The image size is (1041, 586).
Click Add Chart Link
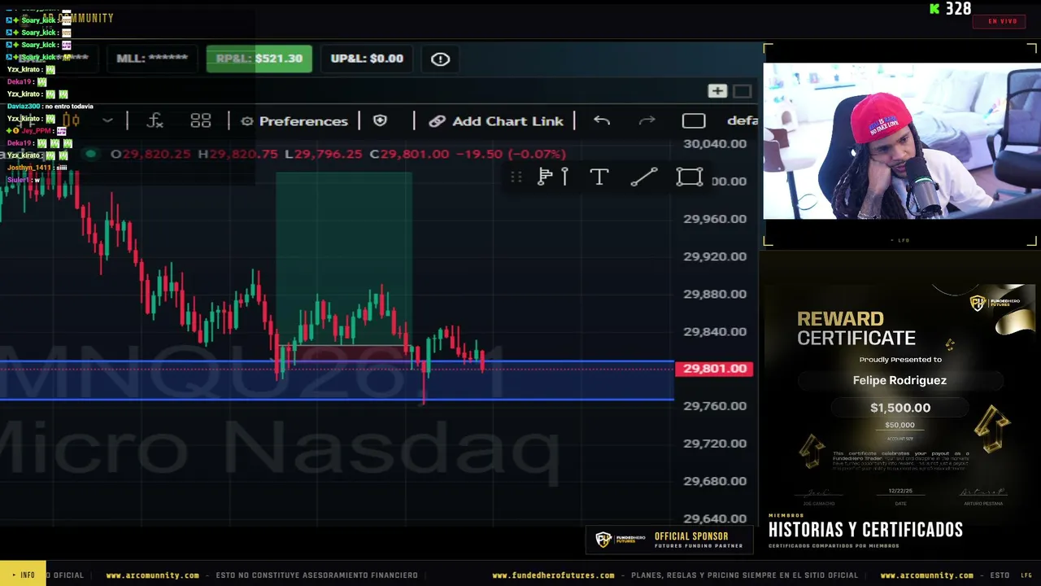click(496, 121)
